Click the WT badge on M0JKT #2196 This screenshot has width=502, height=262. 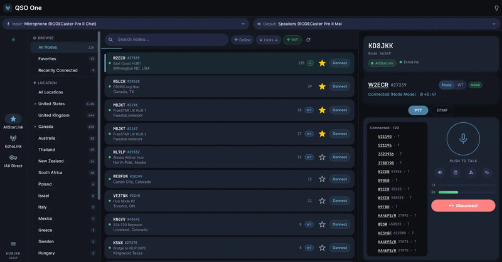(309, 110)
